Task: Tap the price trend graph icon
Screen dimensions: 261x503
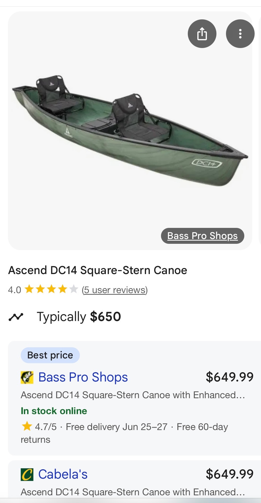Action: pos(16,317)
